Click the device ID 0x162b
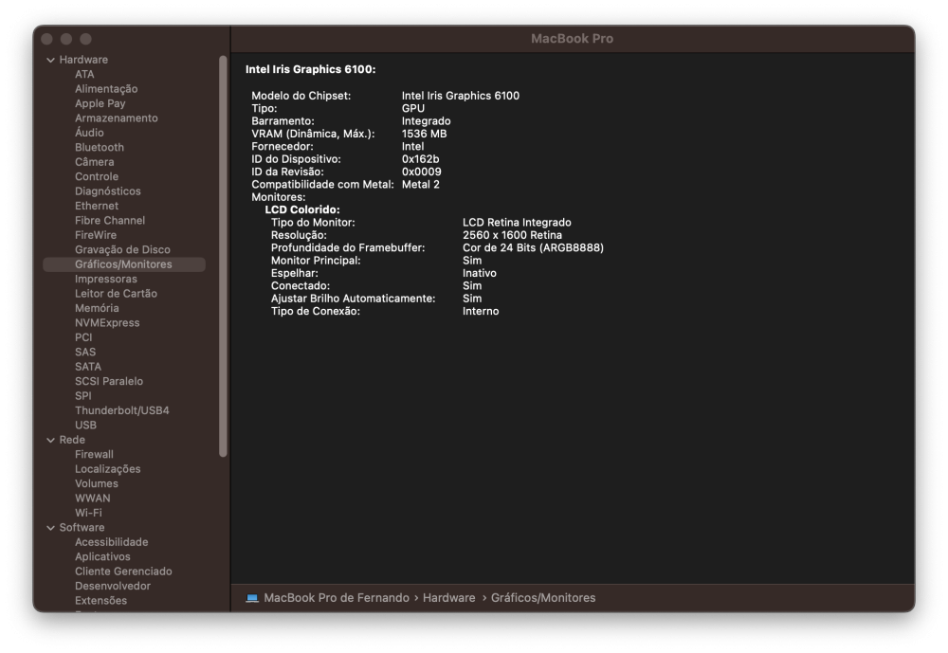The height and width of the screenshot is (653, 948). (421, 159)
